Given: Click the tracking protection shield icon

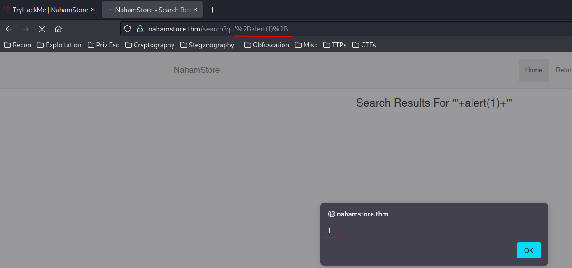Looking at the screenshot, I should coord(128,29).
